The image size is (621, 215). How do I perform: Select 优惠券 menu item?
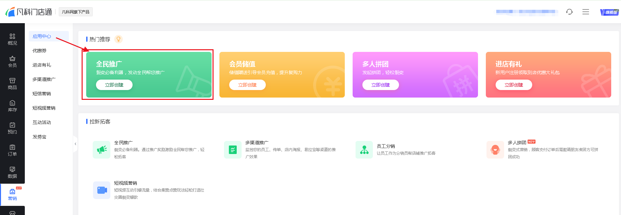[40, 51]
